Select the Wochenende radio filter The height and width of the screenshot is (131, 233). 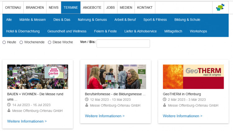coord(21,42)
